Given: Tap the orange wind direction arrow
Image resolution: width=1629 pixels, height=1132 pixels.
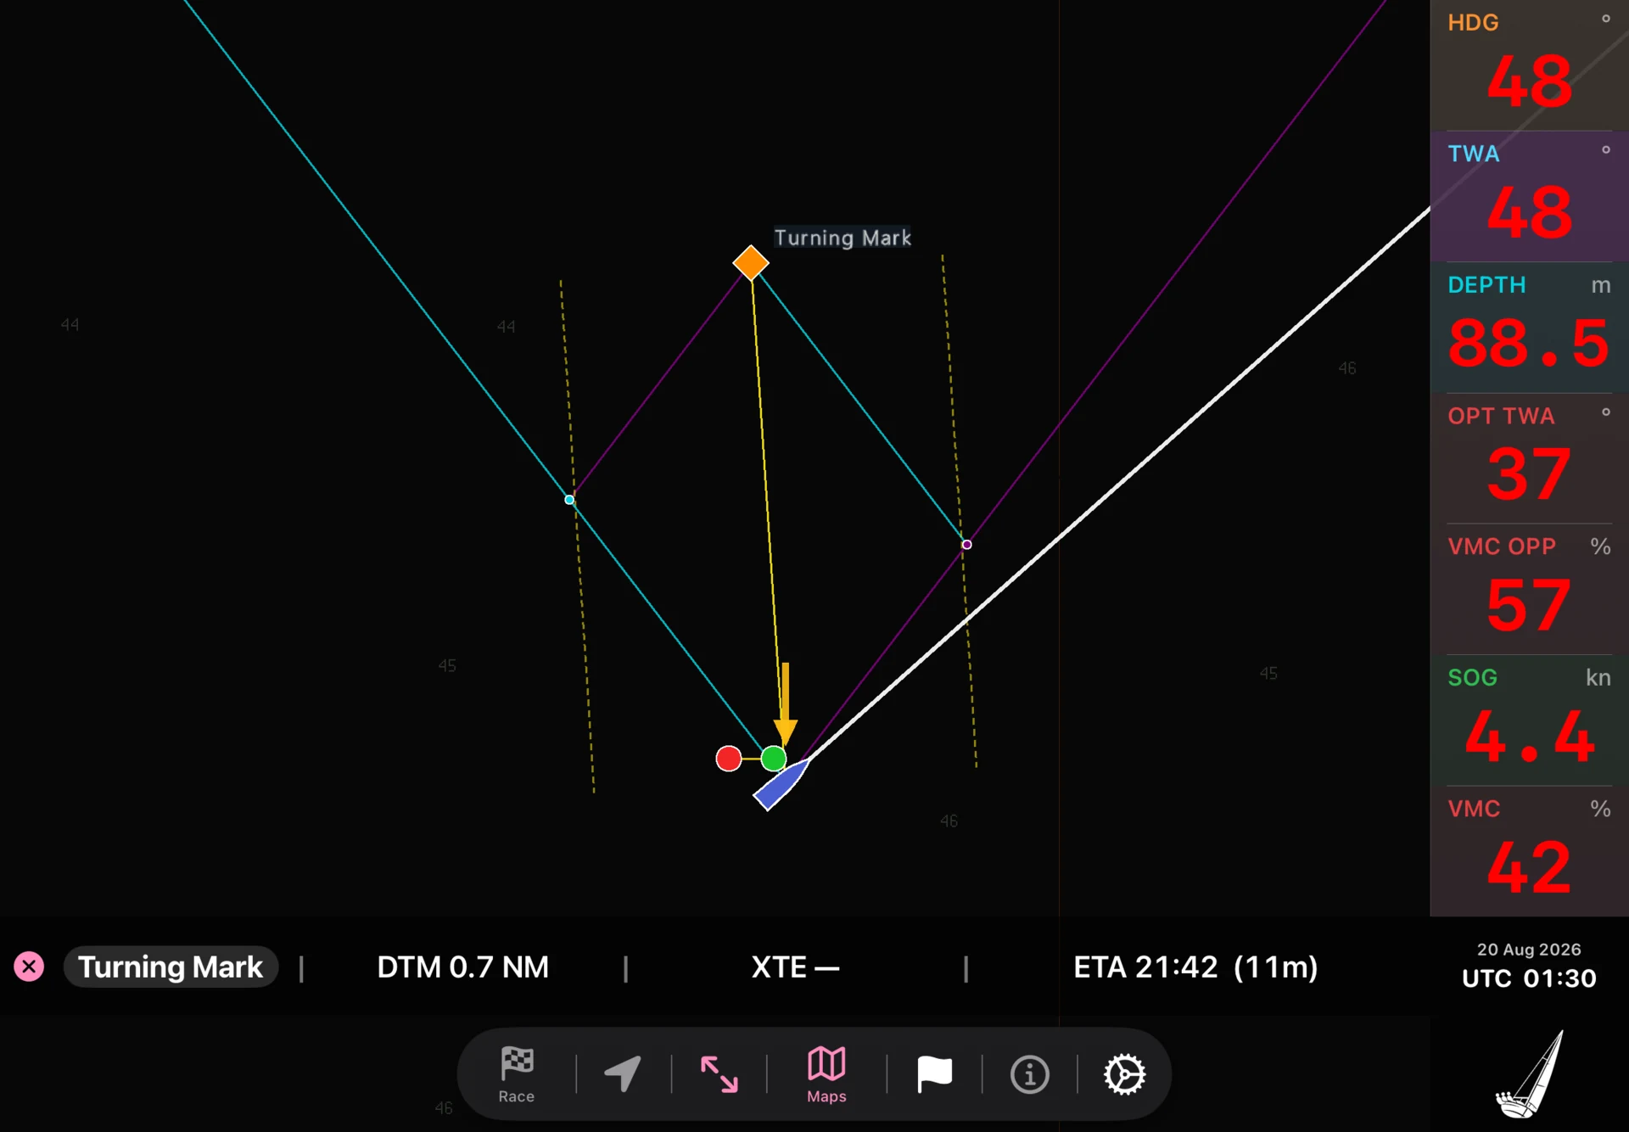Looking at the screenshot, I should point(786,703).
